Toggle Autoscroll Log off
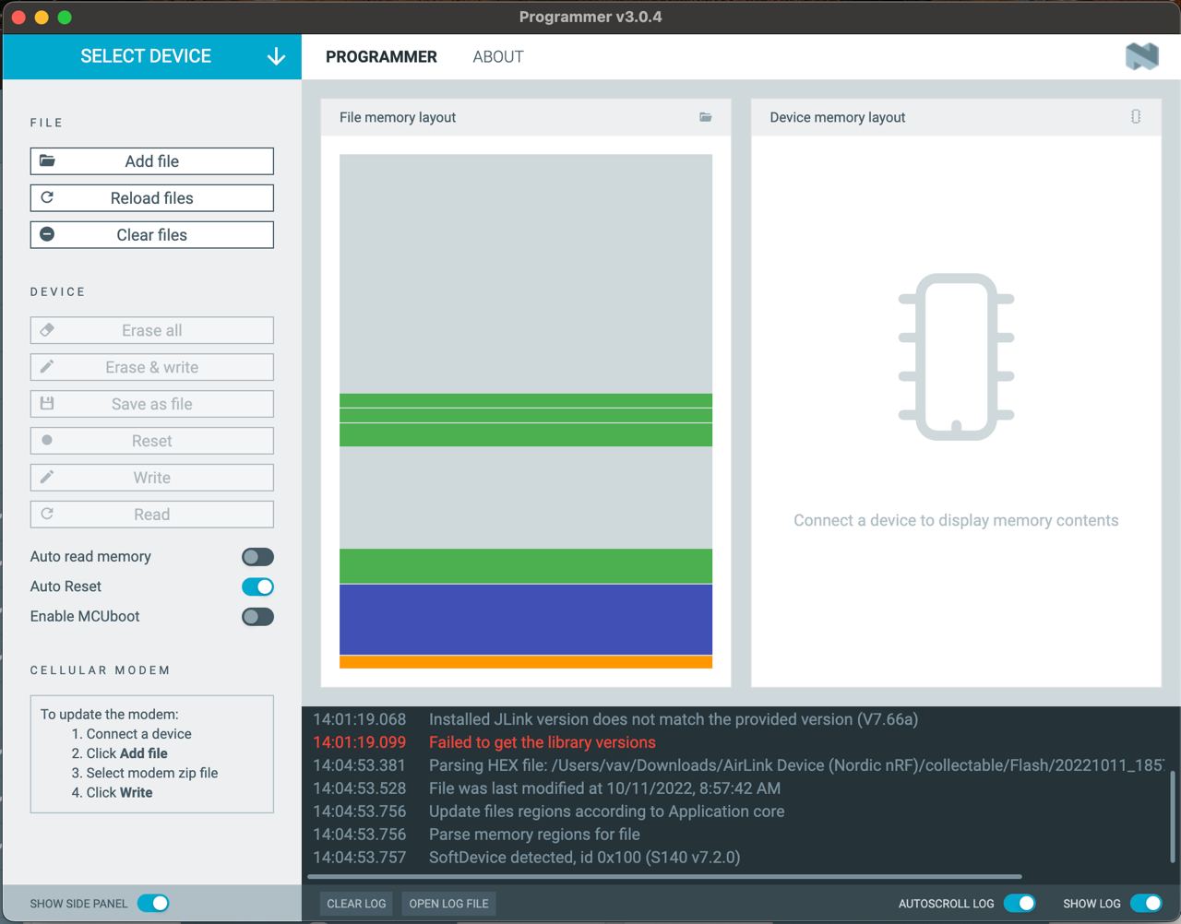 pyautogui.click(x=1020, y=903)
